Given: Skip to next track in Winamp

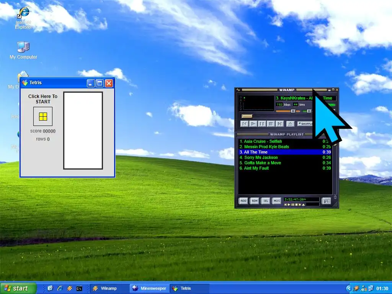Looking at the screenshot, I should pyautogui.click(x=279, y=124).
